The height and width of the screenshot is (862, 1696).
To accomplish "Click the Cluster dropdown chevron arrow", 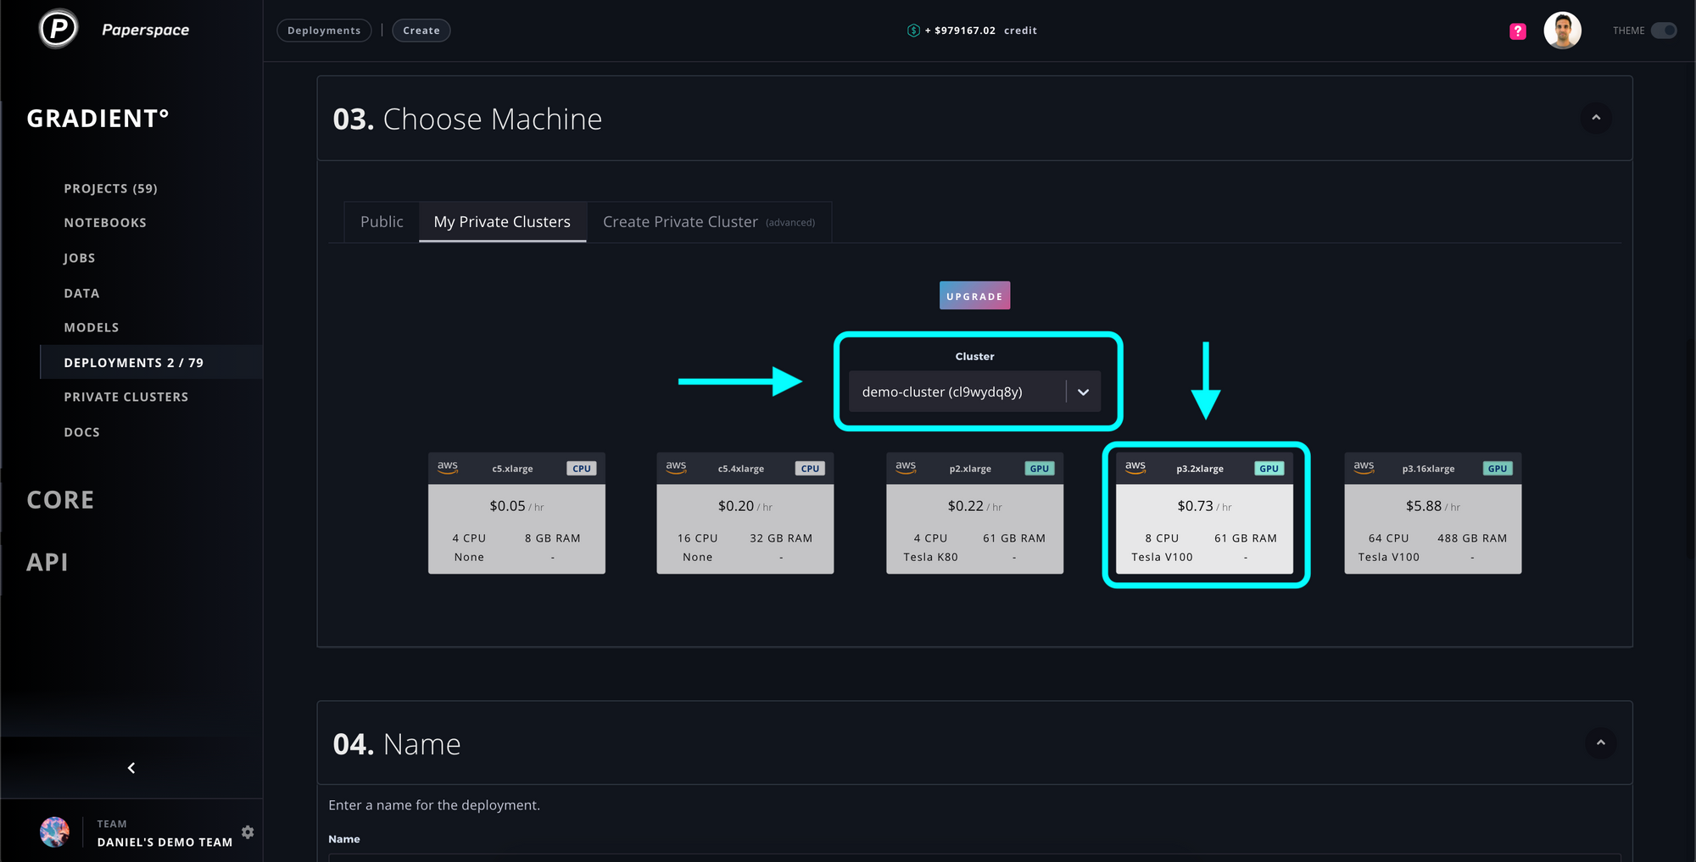I will tap(1083, 392).
